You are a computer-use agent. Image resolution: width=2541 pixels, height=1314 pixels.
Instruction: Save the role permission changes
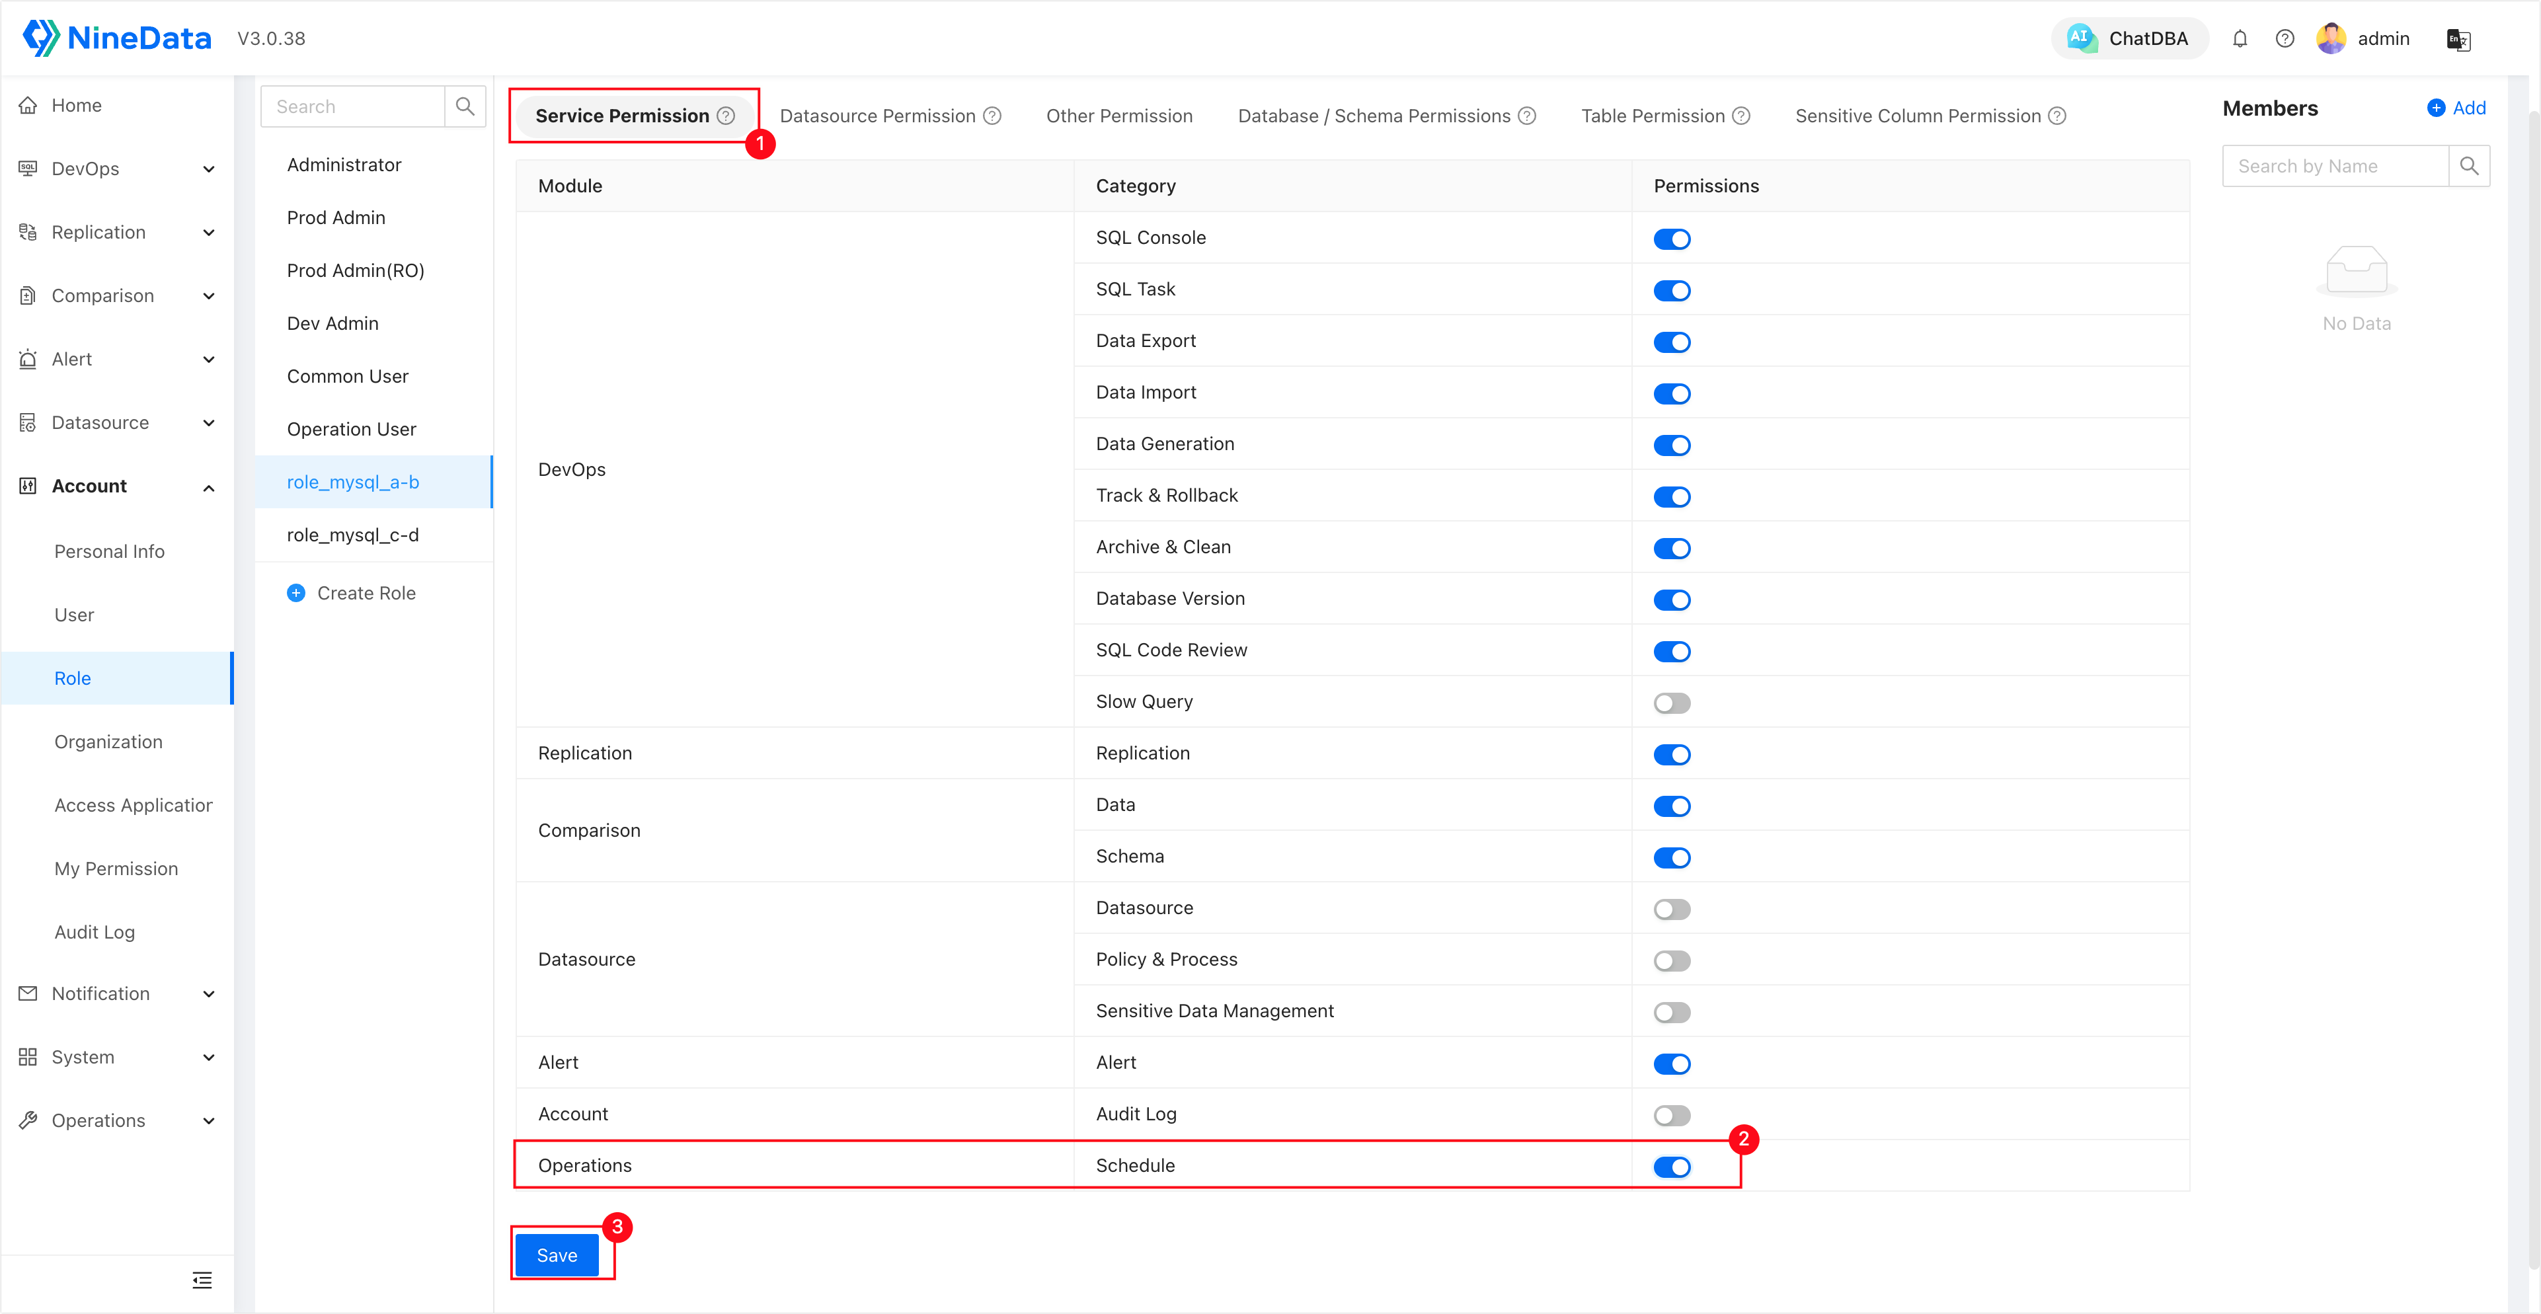[557, 1256]
